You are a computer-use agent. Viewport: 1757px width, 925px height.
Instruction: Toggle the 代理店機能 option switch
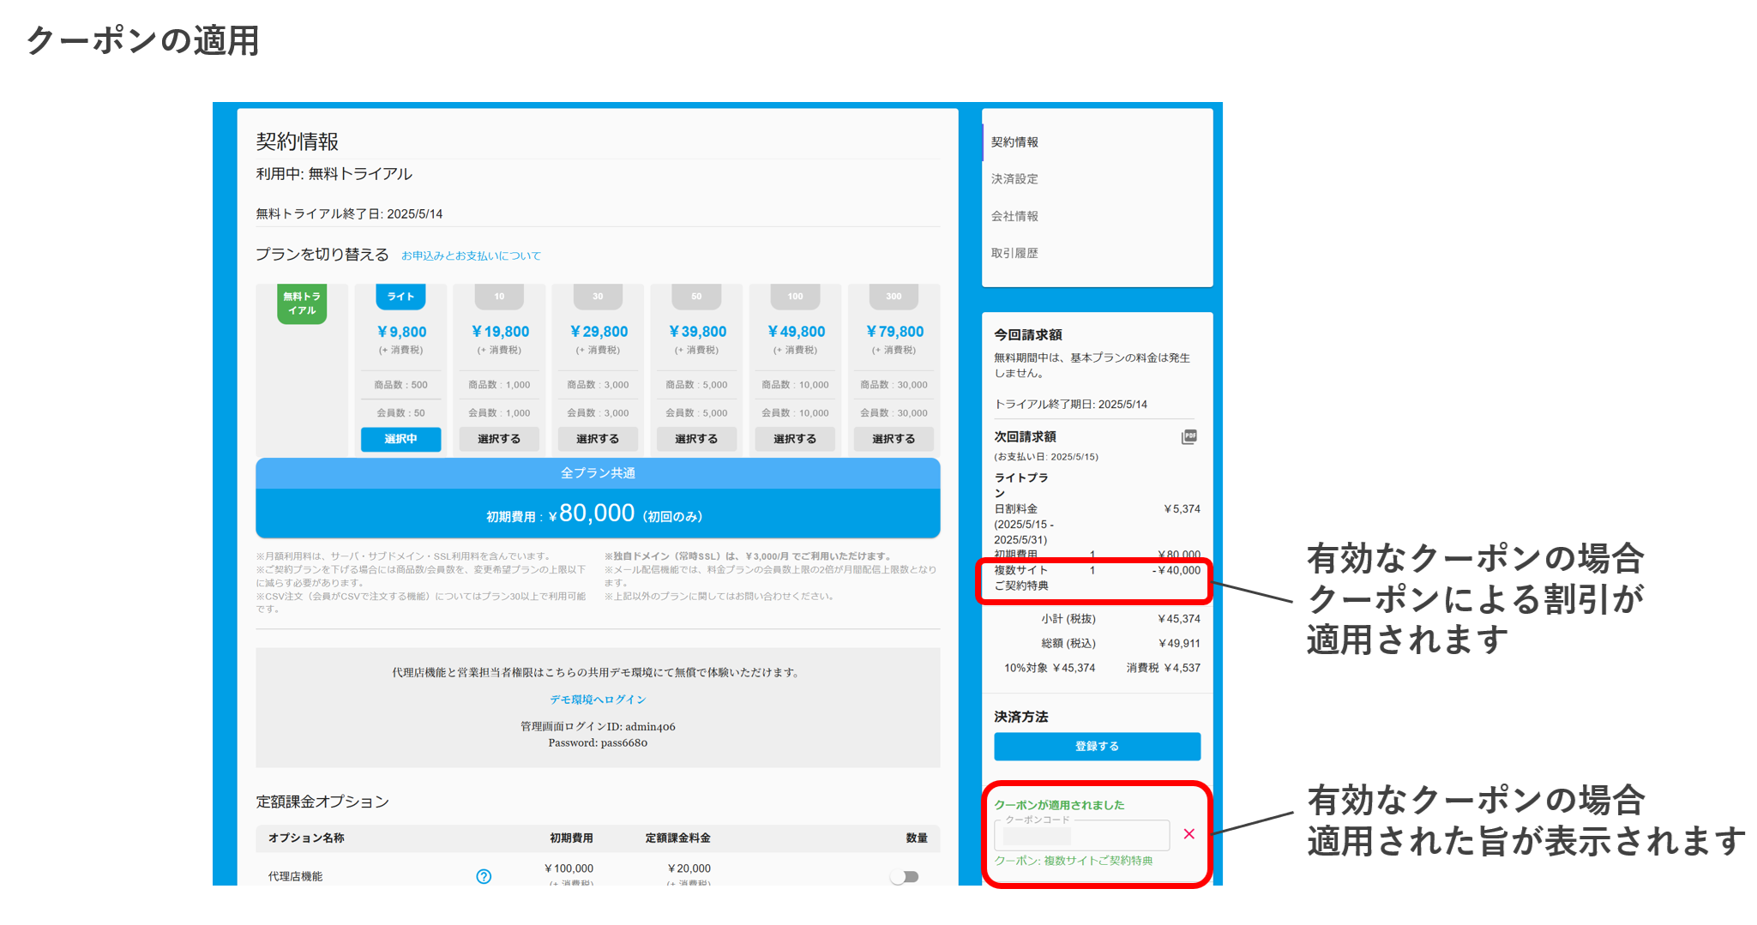(x=904, y=876)
